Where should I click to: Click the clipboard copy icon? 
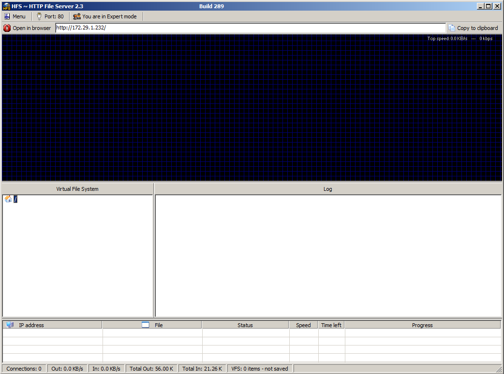tap(451, 28)
